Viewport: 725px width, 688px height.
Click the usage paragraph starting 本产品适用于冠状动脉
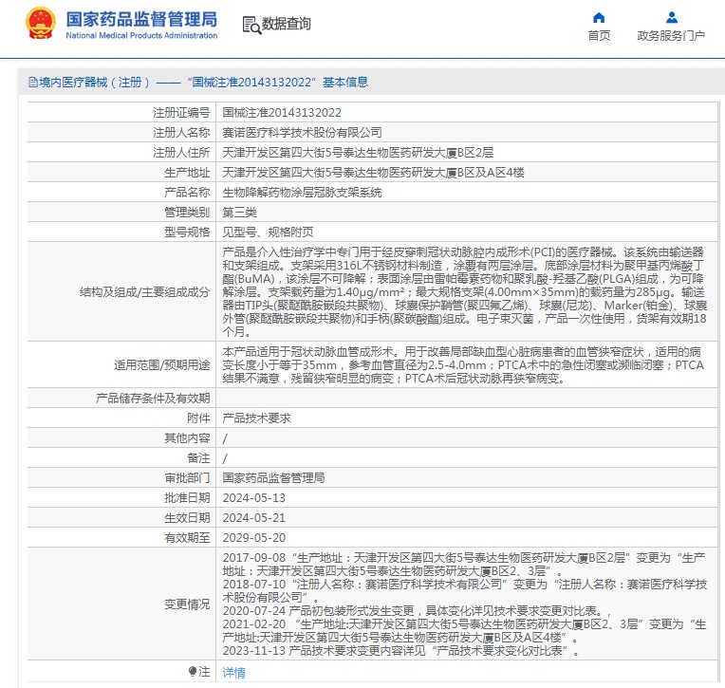tap(463, 364)
